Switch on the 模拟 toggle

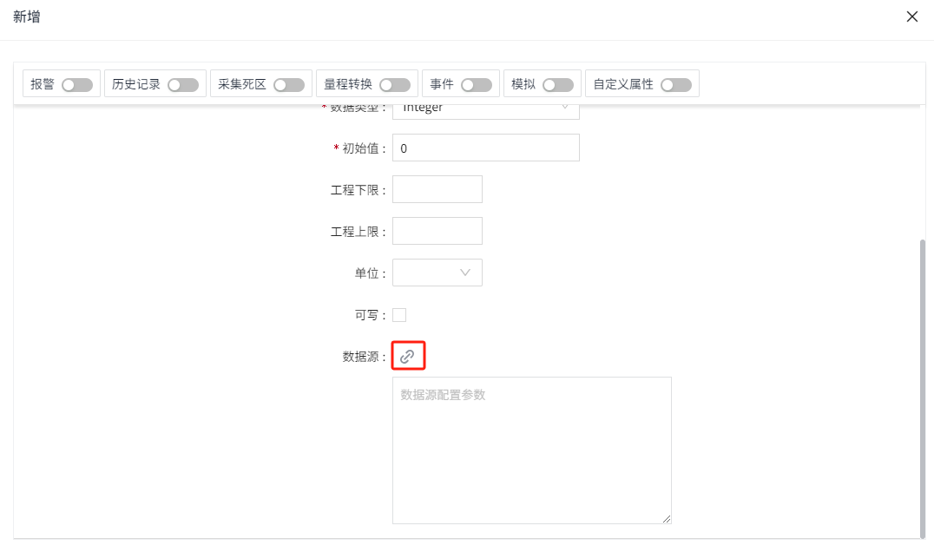558,85
